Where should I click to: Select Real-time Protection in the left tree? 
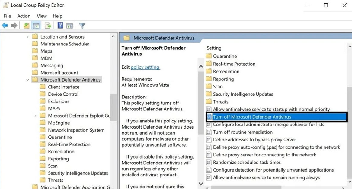click(x=69, y=144)
